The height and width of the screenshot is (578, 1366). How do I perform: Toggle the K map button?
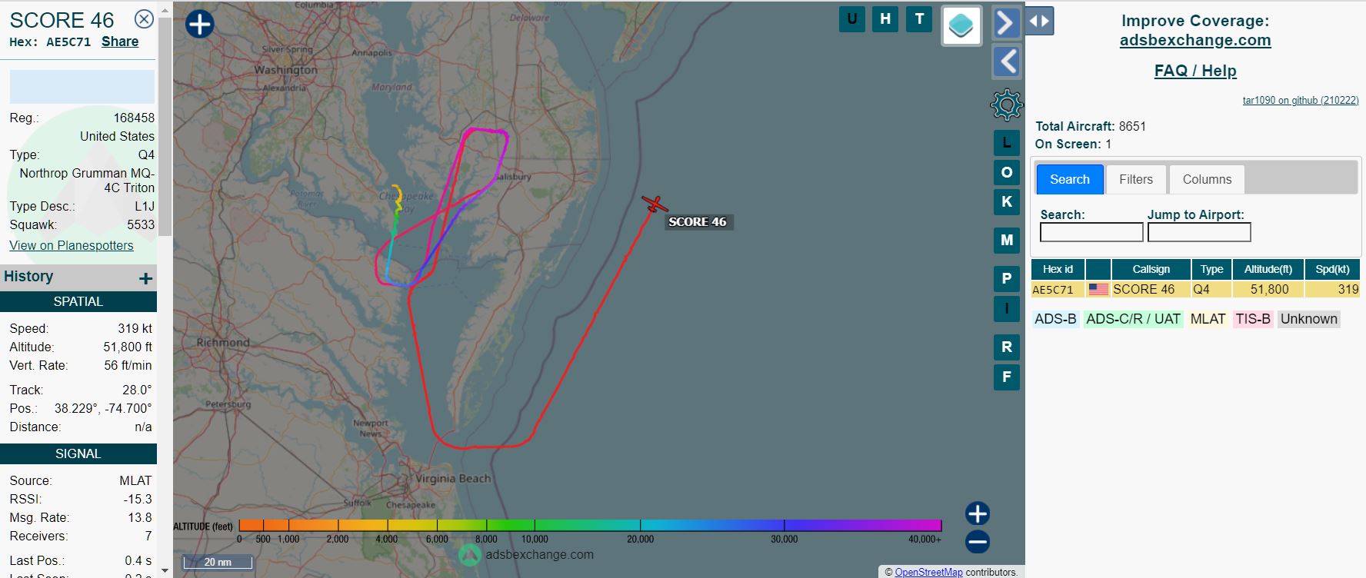pos(1006,201)
